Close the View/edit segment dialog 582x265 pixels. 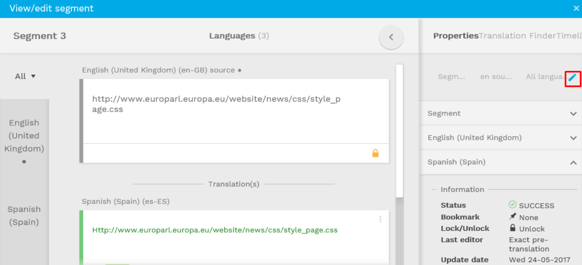576,8
